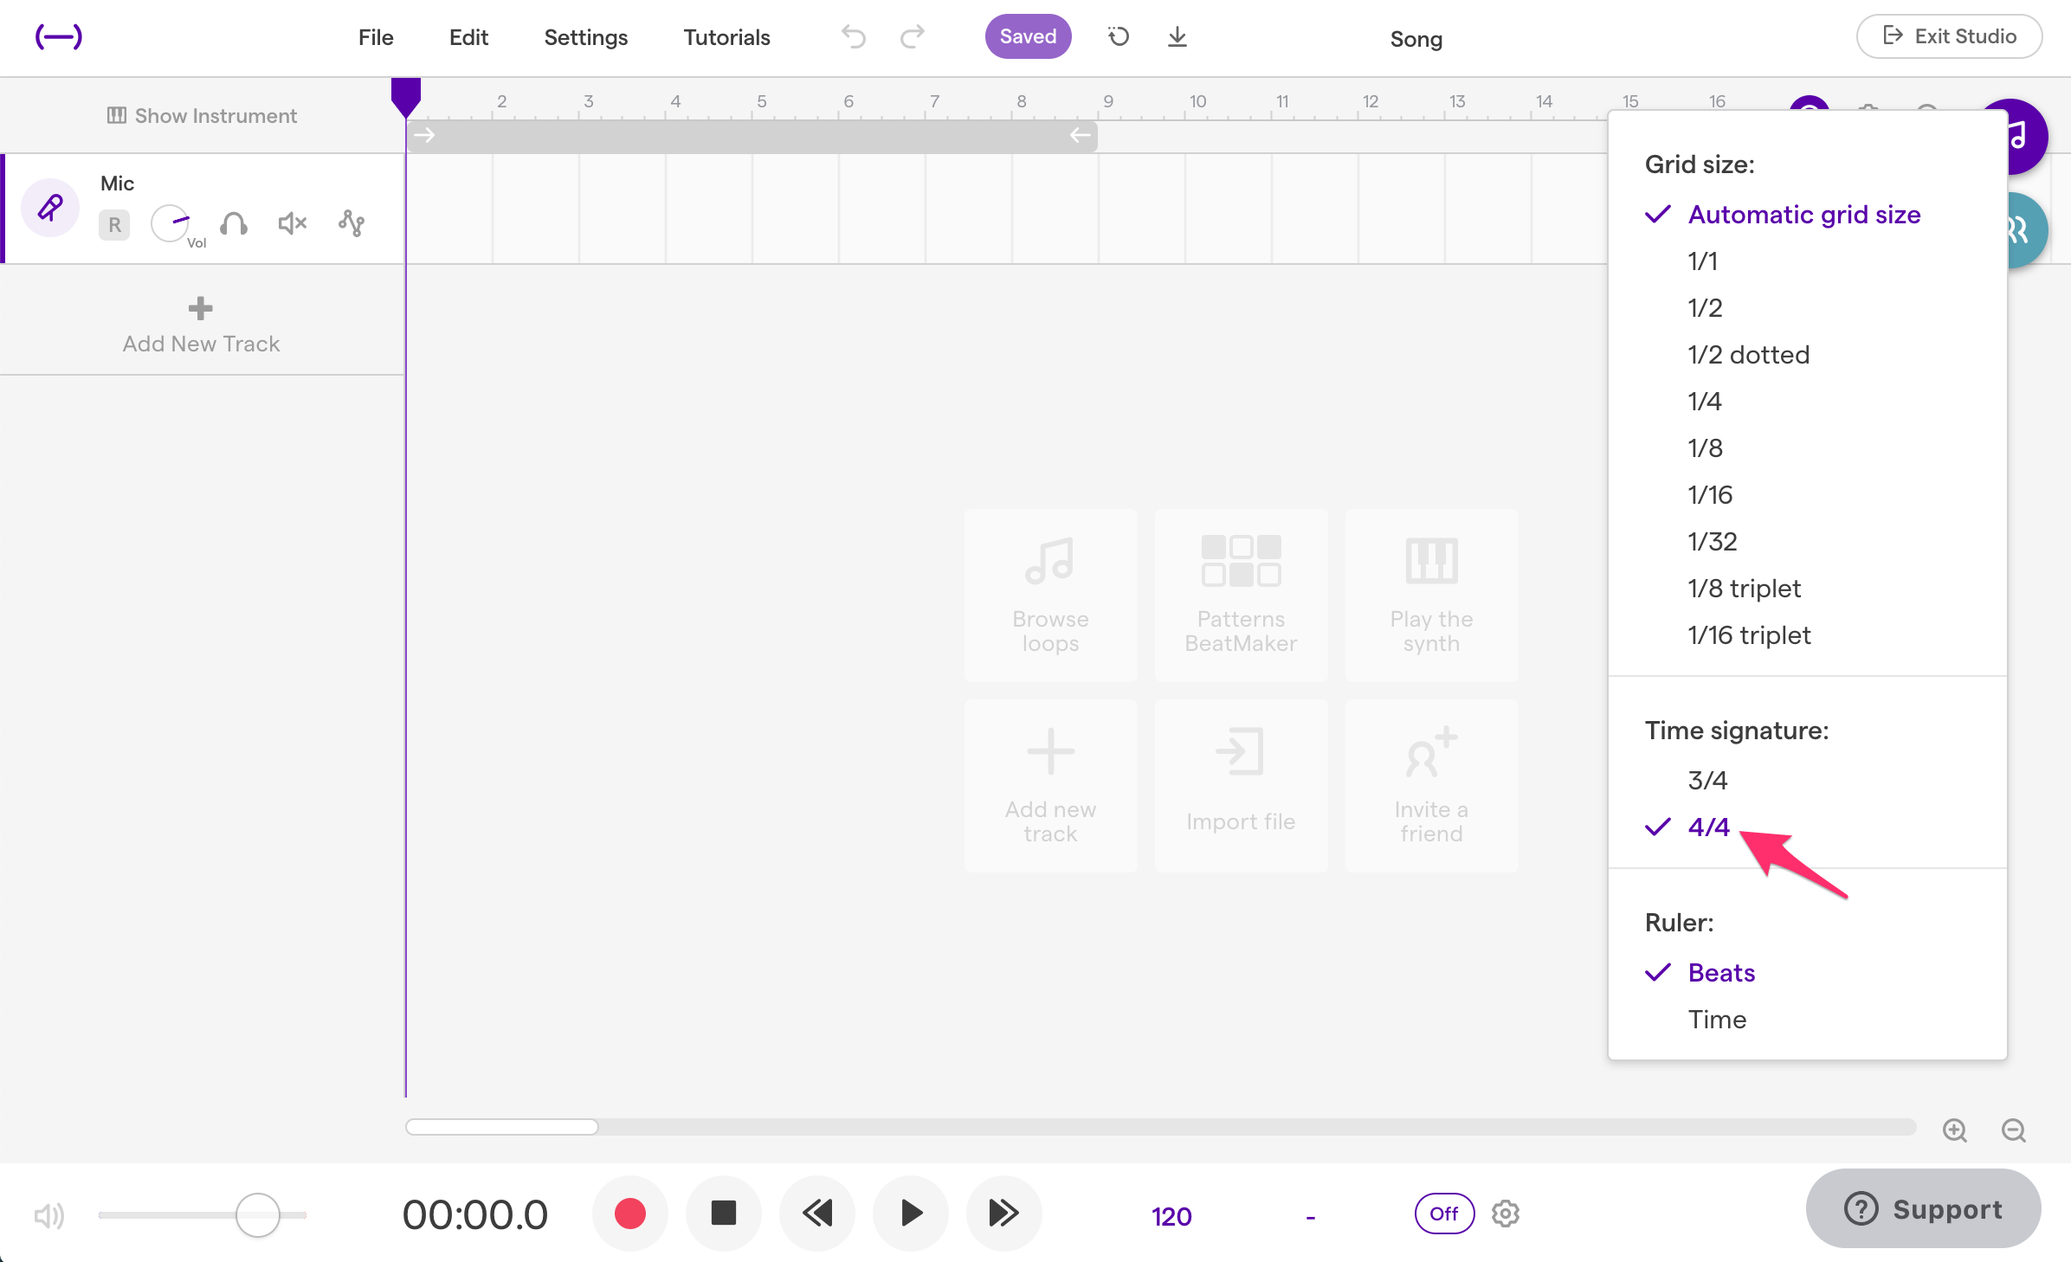Viewport: 2071px width, 1262px height.
Task: Click the Mic track microphone icon
Action: point(49,208)
